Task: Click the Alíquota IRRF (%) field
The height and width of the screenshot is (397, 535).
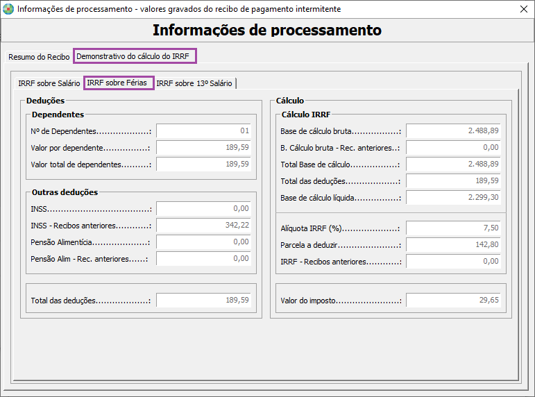Action: click(453, 228)
